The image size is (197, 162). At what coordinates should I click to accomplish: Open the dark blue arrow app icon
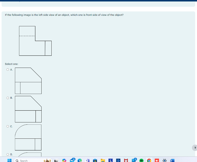point(118,160)
